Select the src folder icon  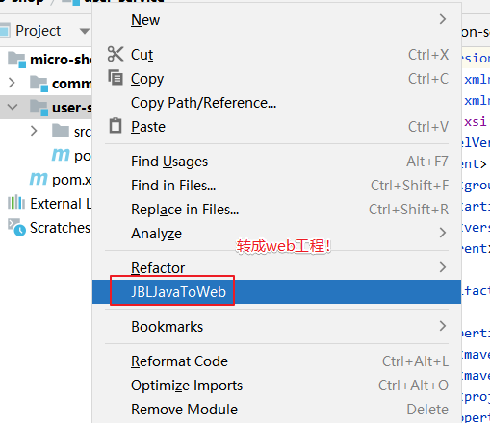coord(61,131)
